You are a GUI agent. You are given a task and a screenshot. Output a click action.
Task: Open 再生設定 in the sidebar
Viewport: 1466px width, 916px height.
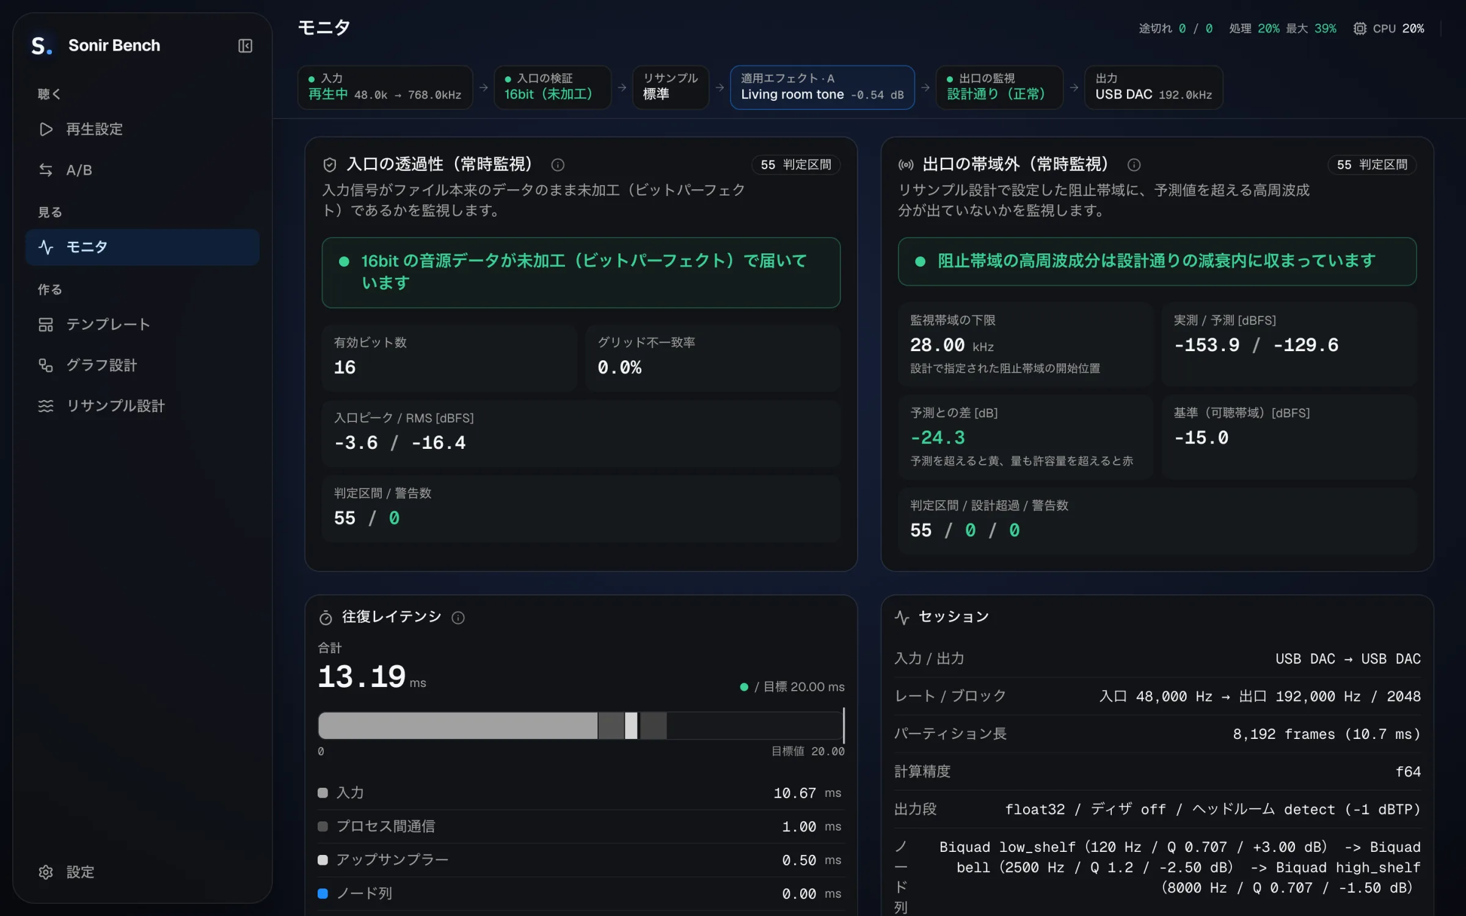pyautogui.click(x=142, y=129)
